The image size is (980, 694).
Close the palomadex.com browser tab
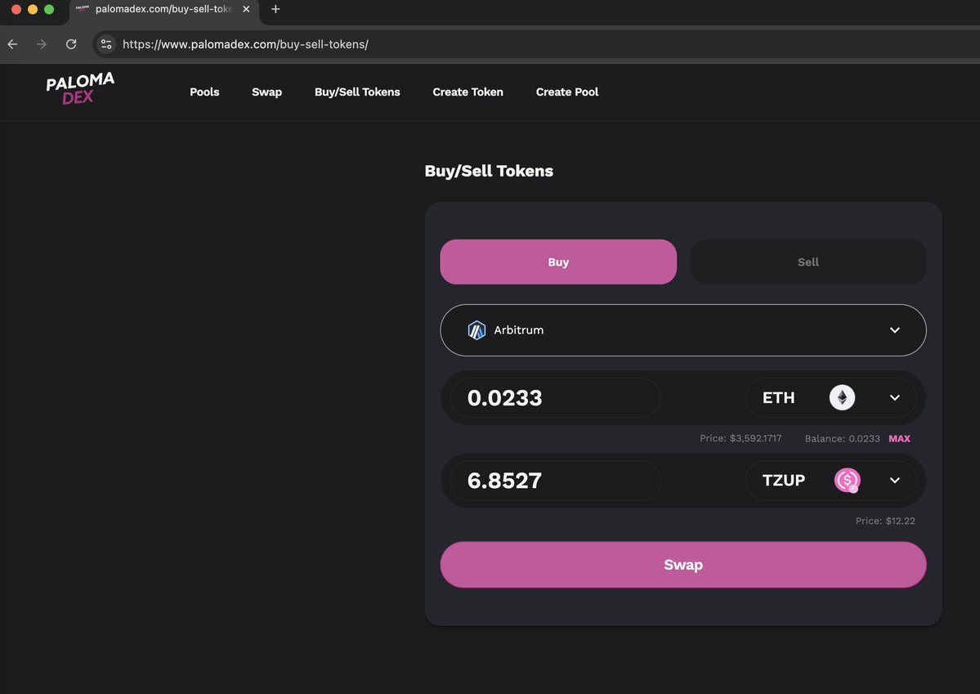pyautogui.click(x=246, y=9)
